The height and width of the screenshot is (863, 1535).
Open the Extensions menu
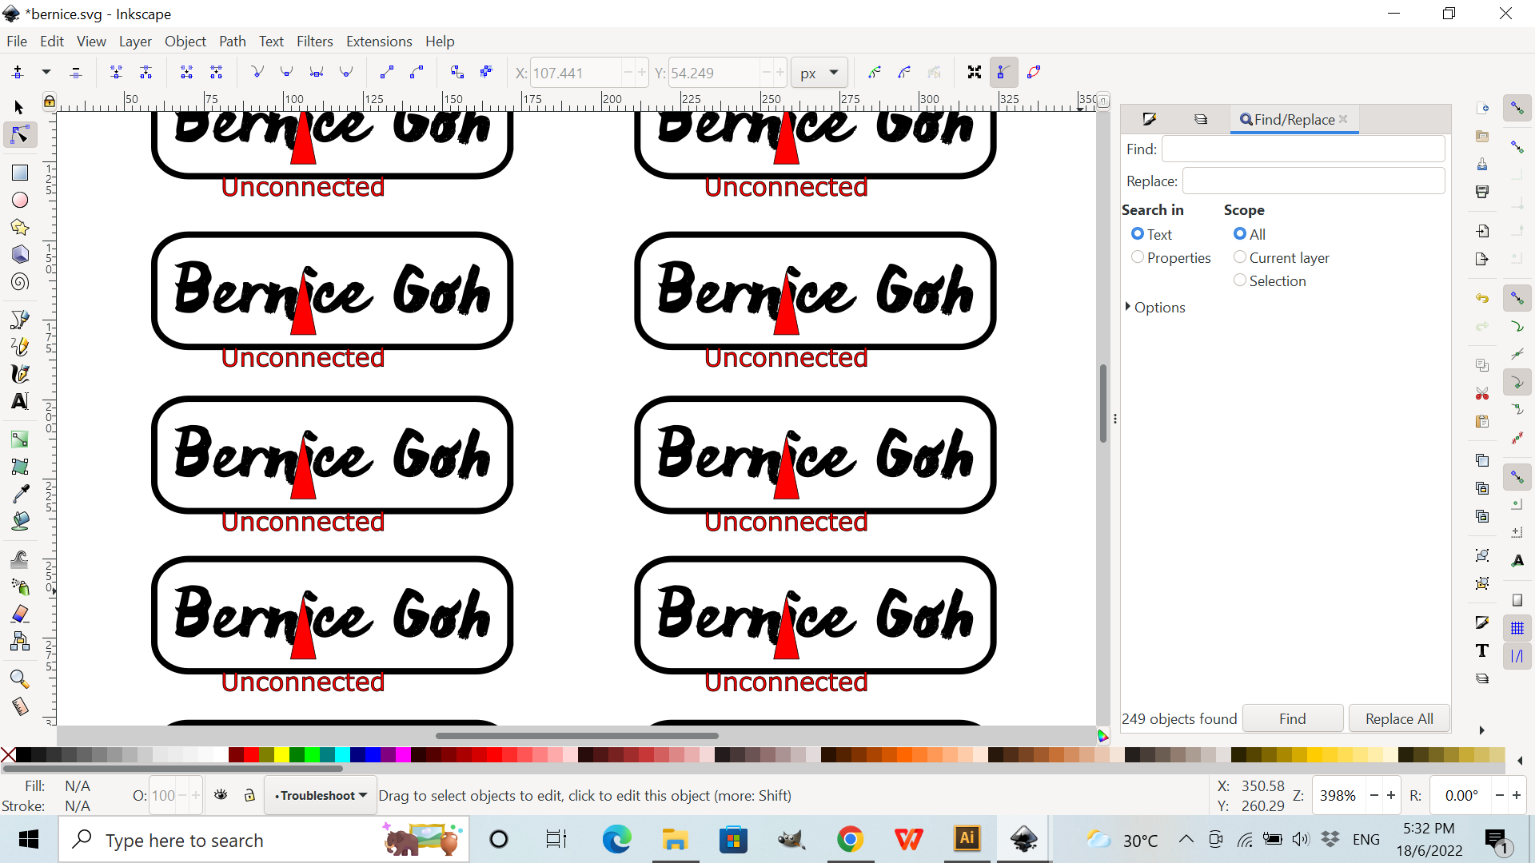click(379, 42)
